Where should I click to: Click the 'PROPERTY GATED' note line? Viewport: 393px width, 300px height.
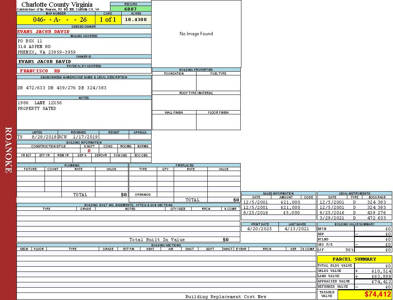pos(37,108)
